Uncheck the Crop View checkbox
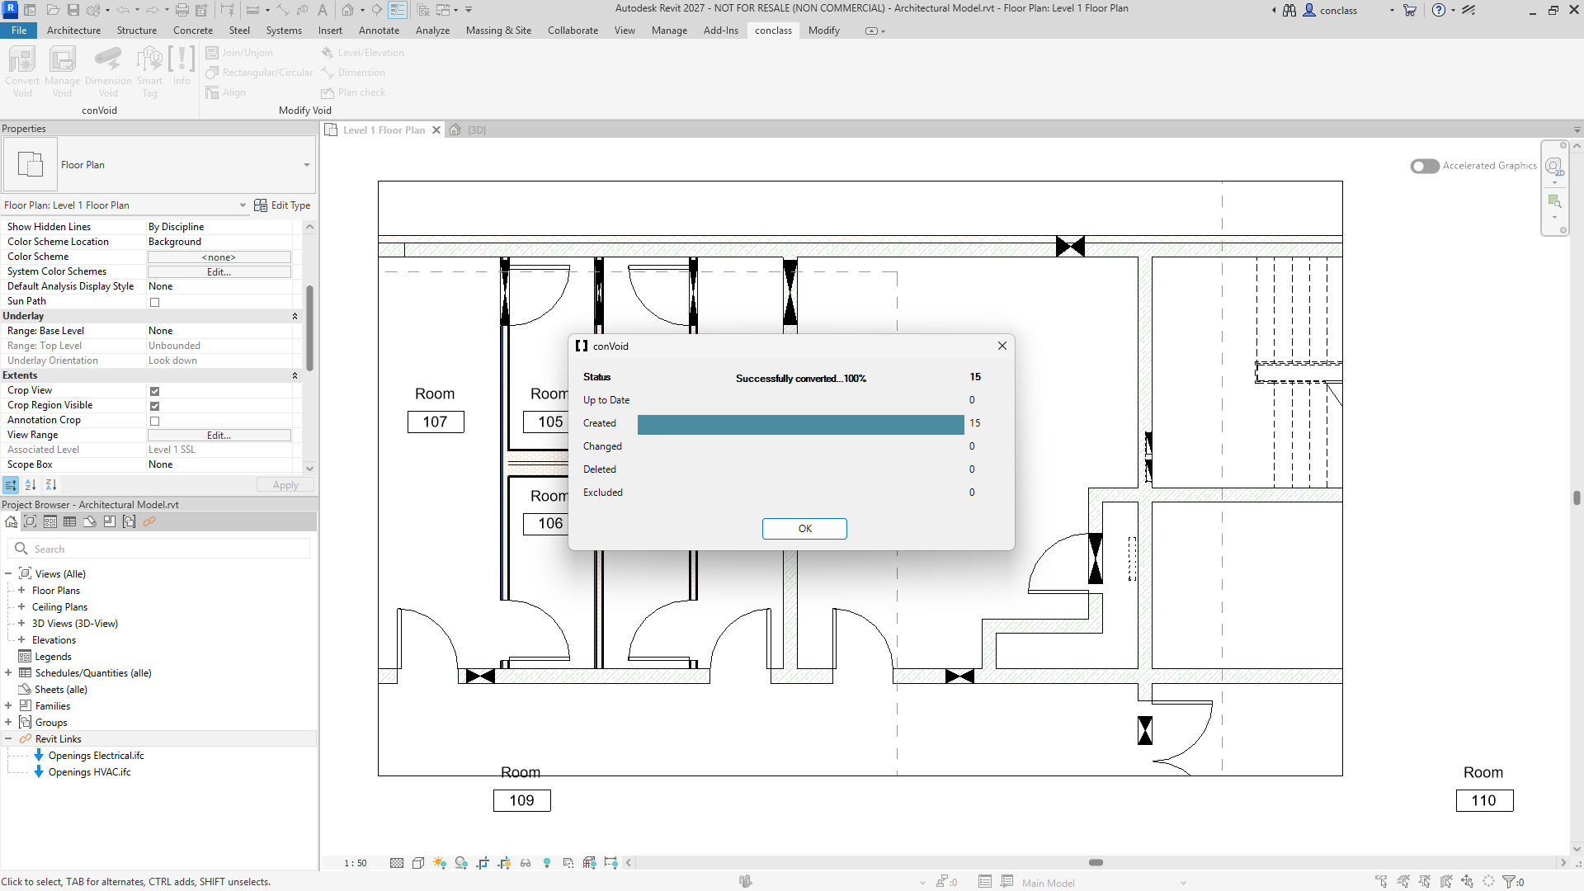 [154, 391]
